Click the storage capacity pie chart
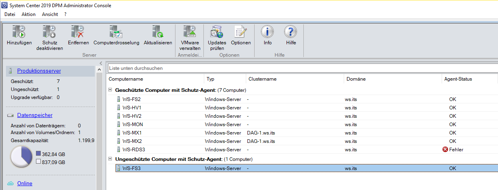 click(x=21, y=157)
